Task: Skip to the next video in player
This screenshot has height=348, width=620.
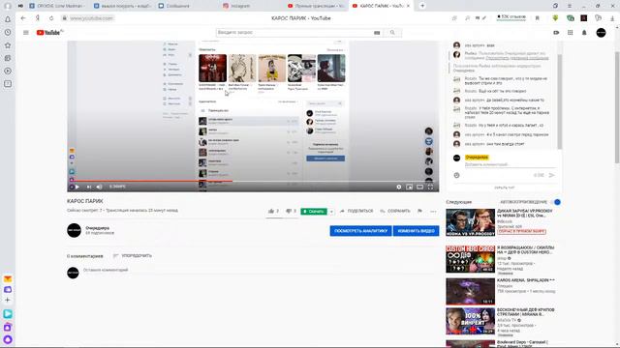Action: tap(89, 187)
